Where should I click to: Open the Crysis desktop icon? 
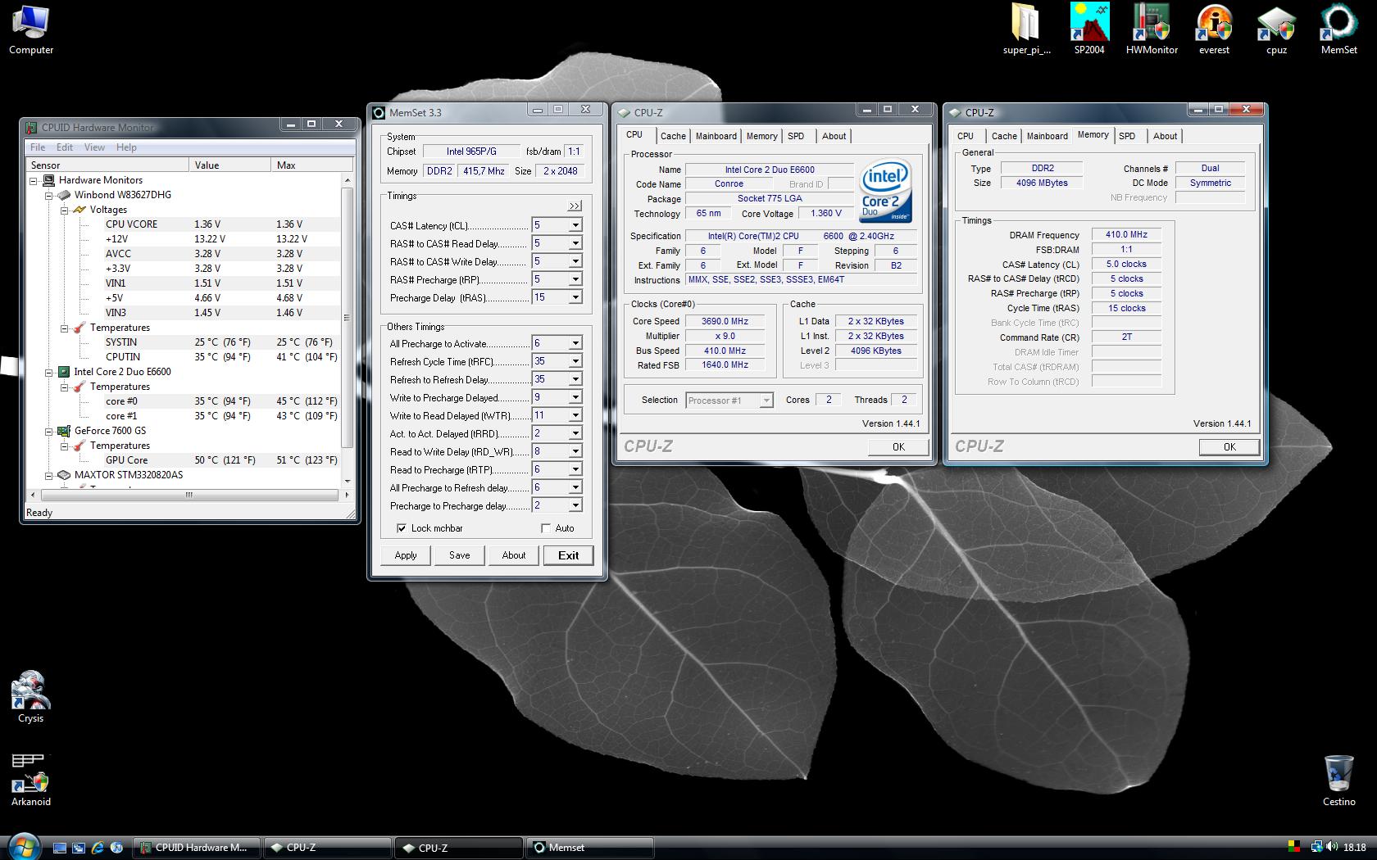(31, 697)
